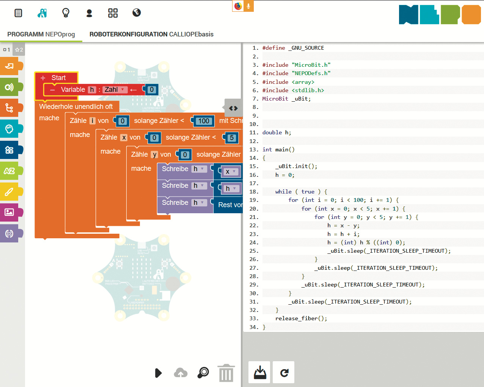Open the language globe icon
484x387 pixels.
pyautogui.click(x=137, y=13)
